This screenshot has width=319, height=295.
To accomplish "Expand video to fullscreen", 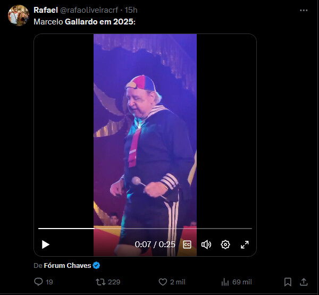I will [x=245, y=245].
